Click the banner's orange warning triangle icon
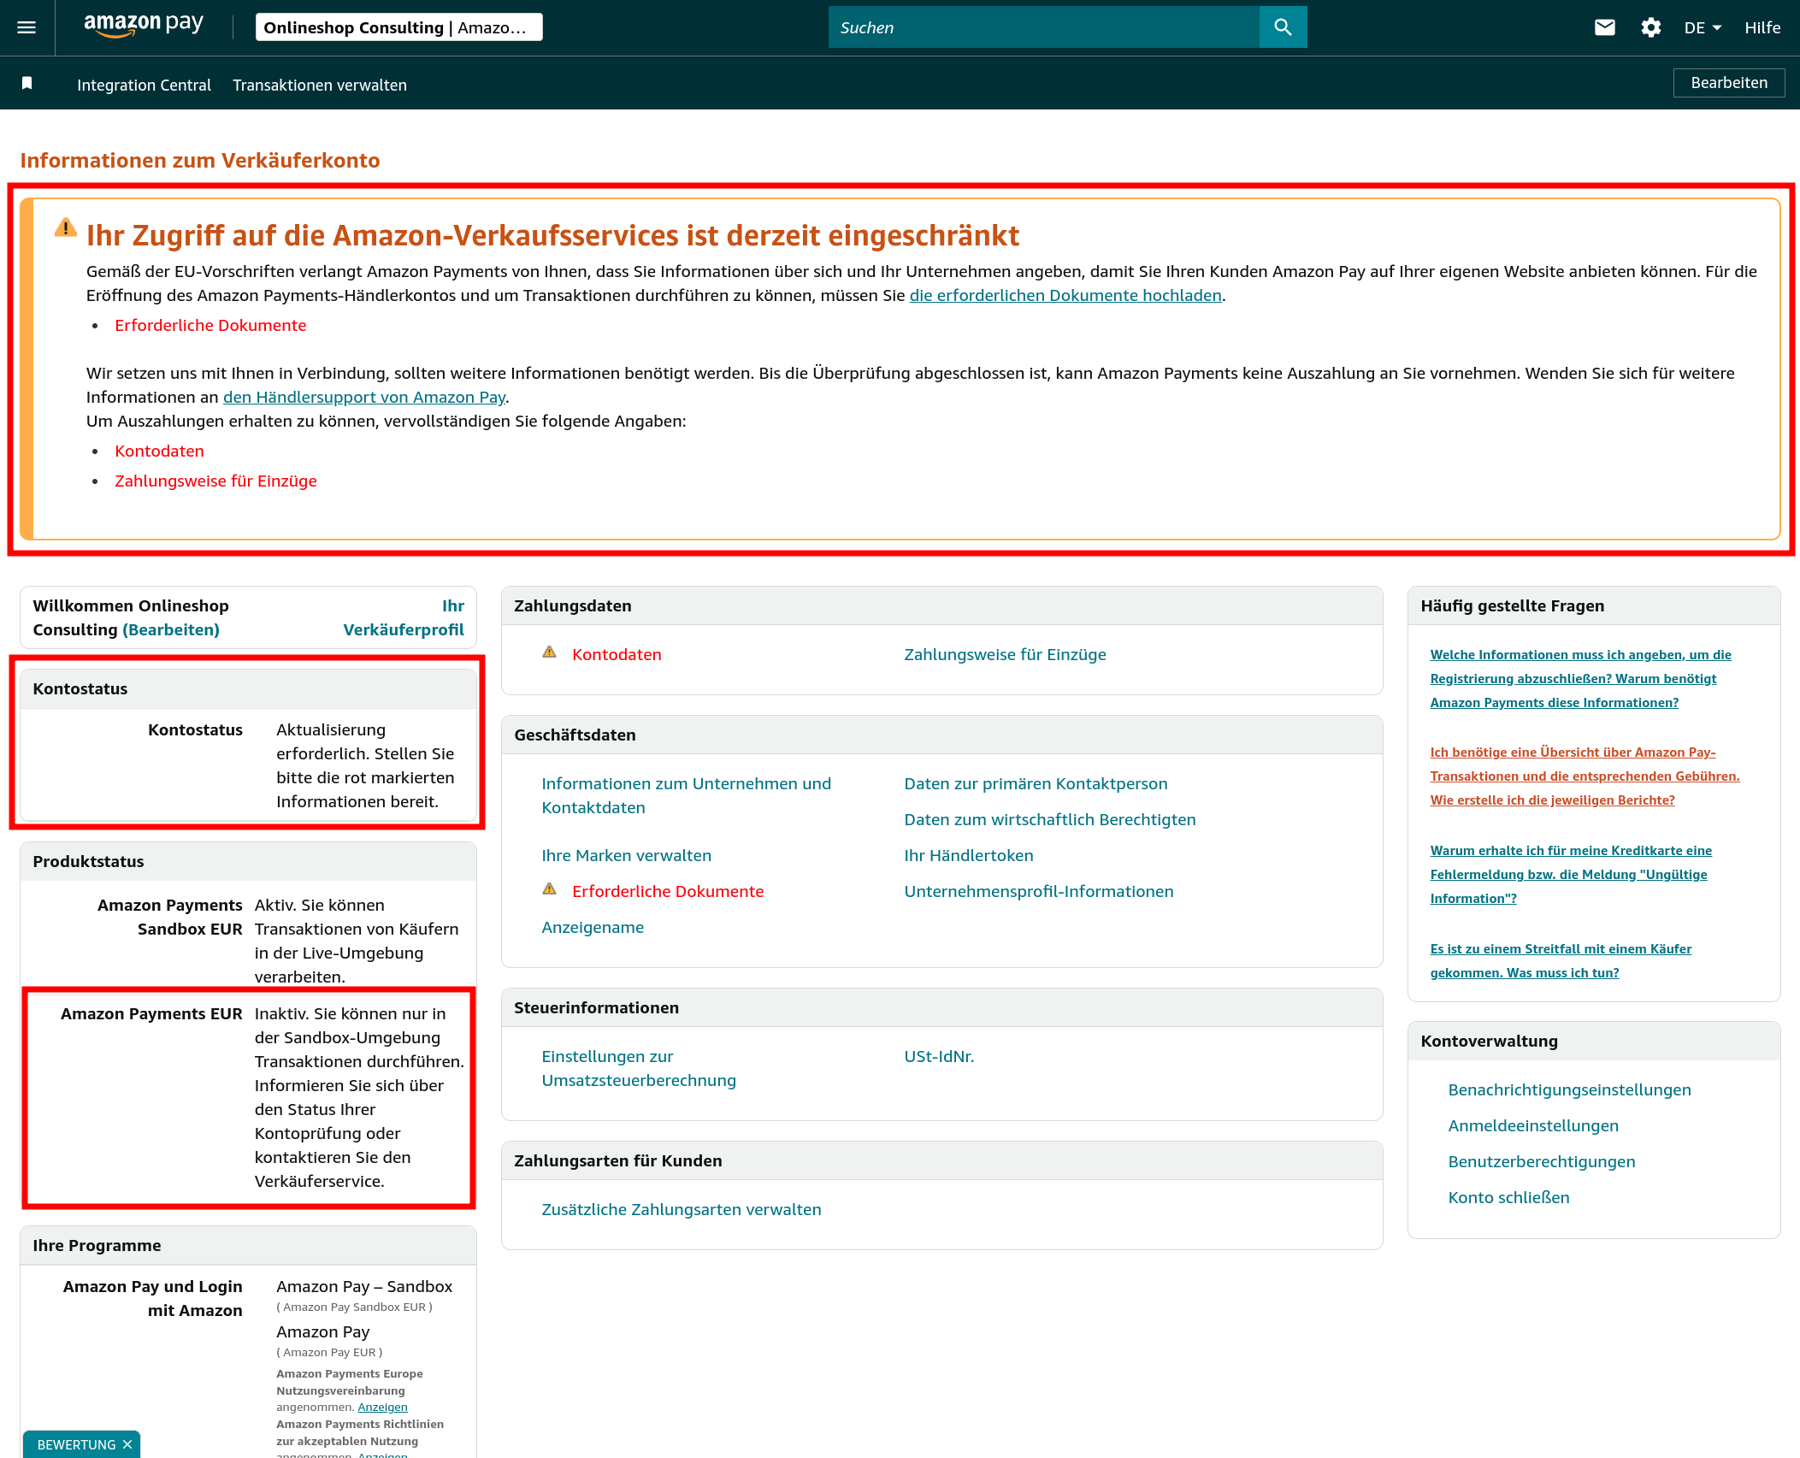1800x1458 pixels. tap(65, 227)
